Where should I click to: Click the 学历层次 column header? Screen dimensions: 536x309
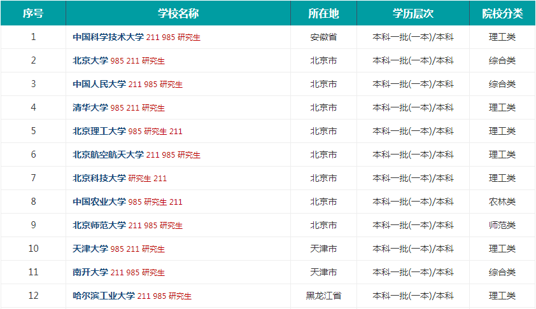[x=413, y=13]
